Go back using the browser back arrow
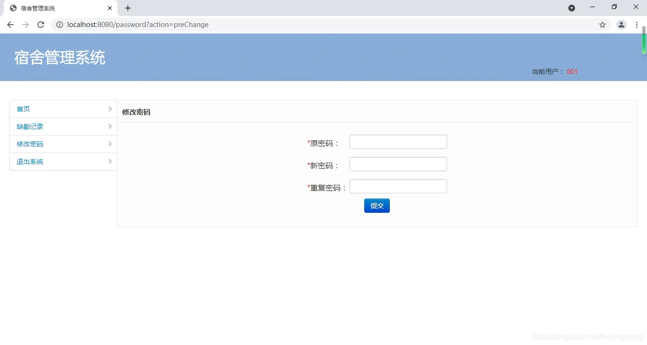This screenshot has width=647, height=345. tap(10, 25)
